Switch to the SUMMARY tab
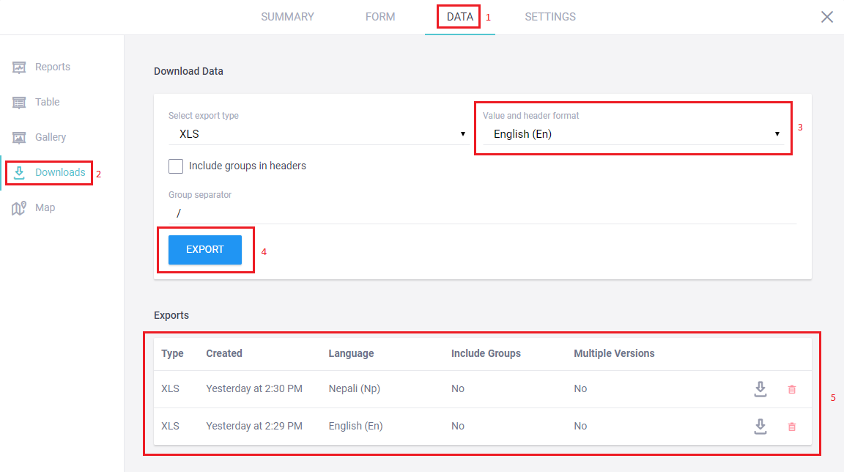844x472 pixels. 287,17
